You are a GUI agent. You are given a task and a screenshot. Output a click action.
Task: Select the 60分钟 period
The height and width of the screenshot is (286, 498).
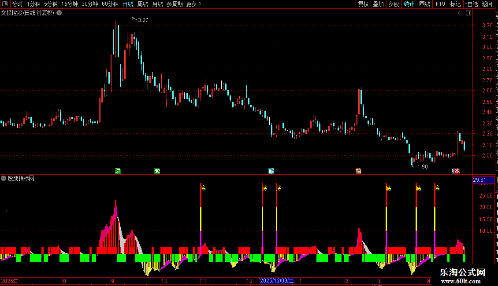[x=110, y=4]
